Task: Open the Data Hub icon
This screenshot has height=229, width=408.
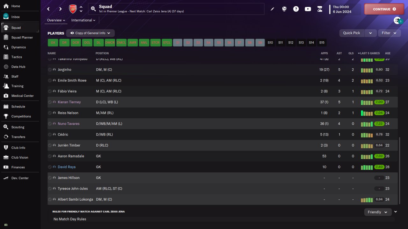Action: click(6, 67)
